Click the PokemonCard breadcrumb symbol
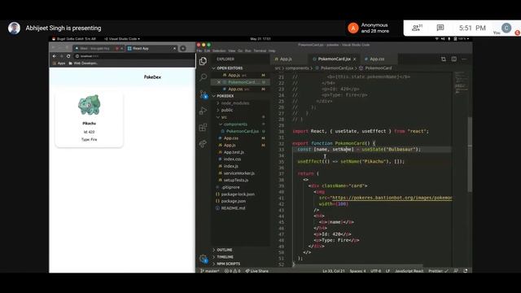 point(378,68)
